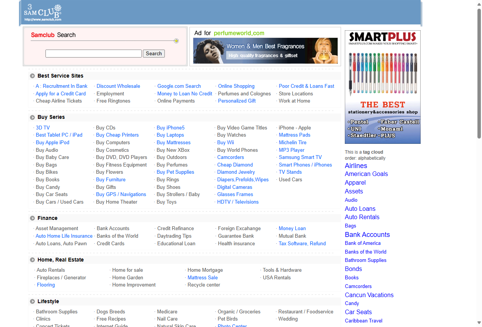This screenshot has height=327, width=482.
Task: Click the Finance section bullet icon
Action: [33, 218]
